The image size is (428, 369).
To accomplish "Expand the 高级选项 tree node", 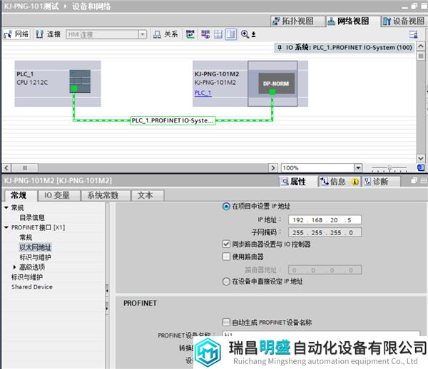I will [x=14, y=267].
